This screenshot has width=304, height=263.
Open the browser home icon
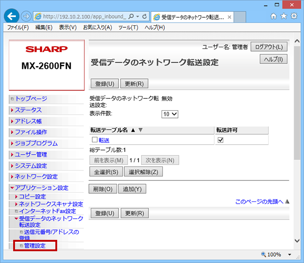273,16
